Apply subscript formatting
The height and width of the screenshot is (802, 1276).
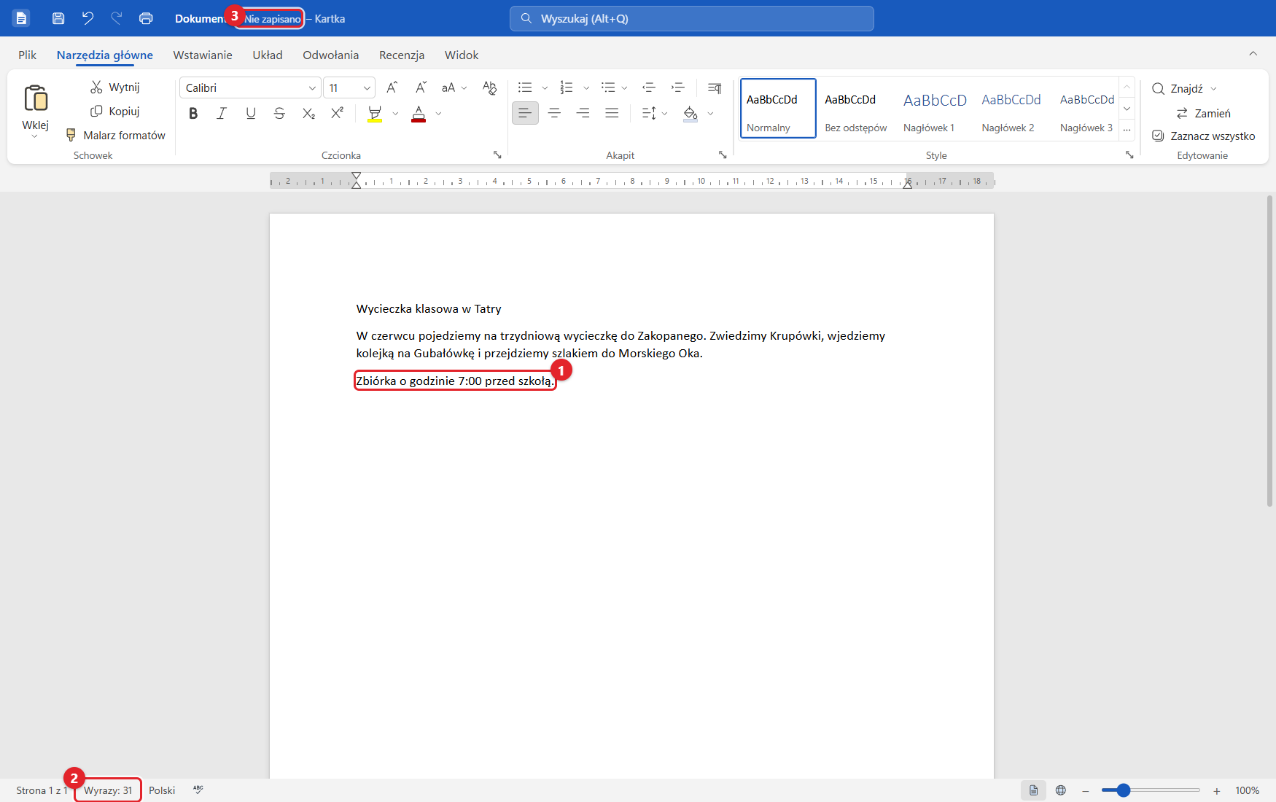click(x=308, y=114)
